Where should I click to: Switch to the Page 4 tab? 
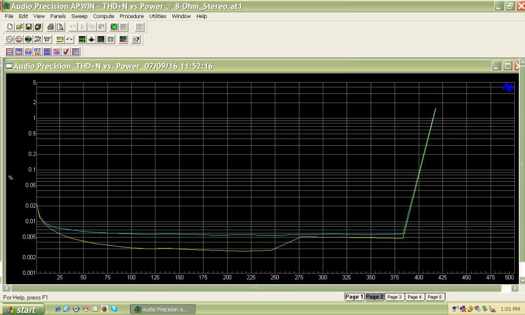coord(414,297)
